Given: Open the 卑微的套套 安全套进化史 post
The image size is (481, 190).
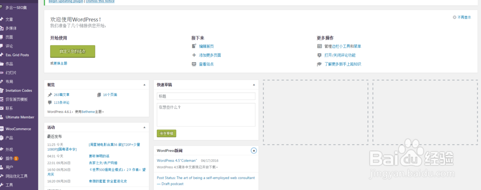Looking at the screenshot, I should (108, 181).
